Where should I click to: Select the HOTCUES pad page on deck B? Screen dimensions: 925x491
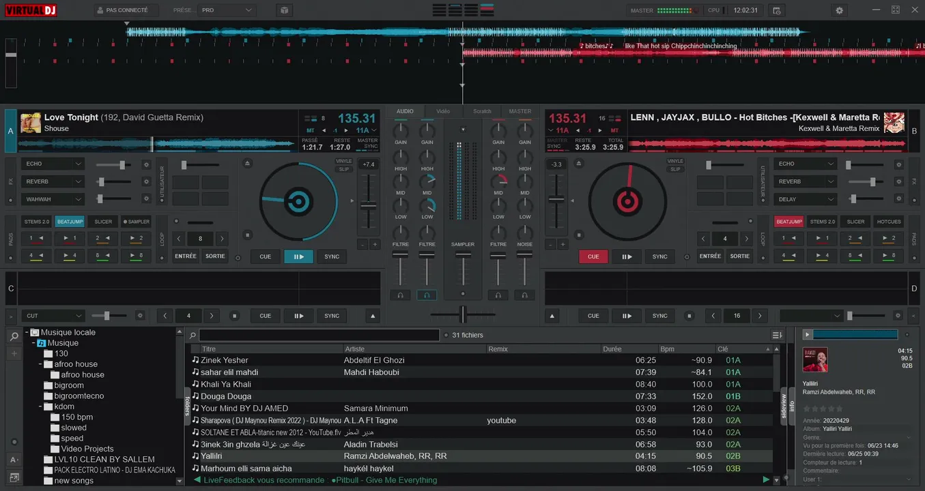pyautogui.click(x=889, y=222)
